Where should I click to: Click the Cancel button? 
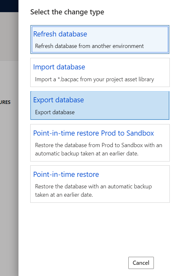coord(141,263)
